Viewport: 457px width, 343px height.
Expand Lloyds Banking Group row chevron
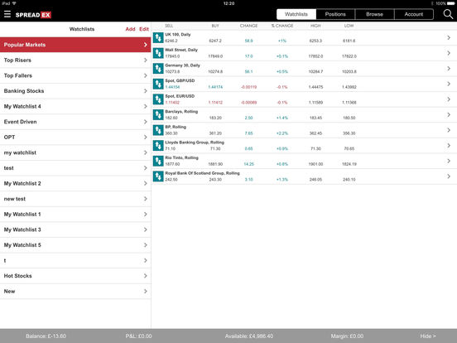[449, 146]
